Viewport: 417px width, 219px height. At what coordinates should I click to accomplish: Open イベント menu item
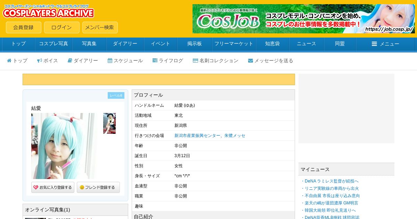[x=161, y=44]
